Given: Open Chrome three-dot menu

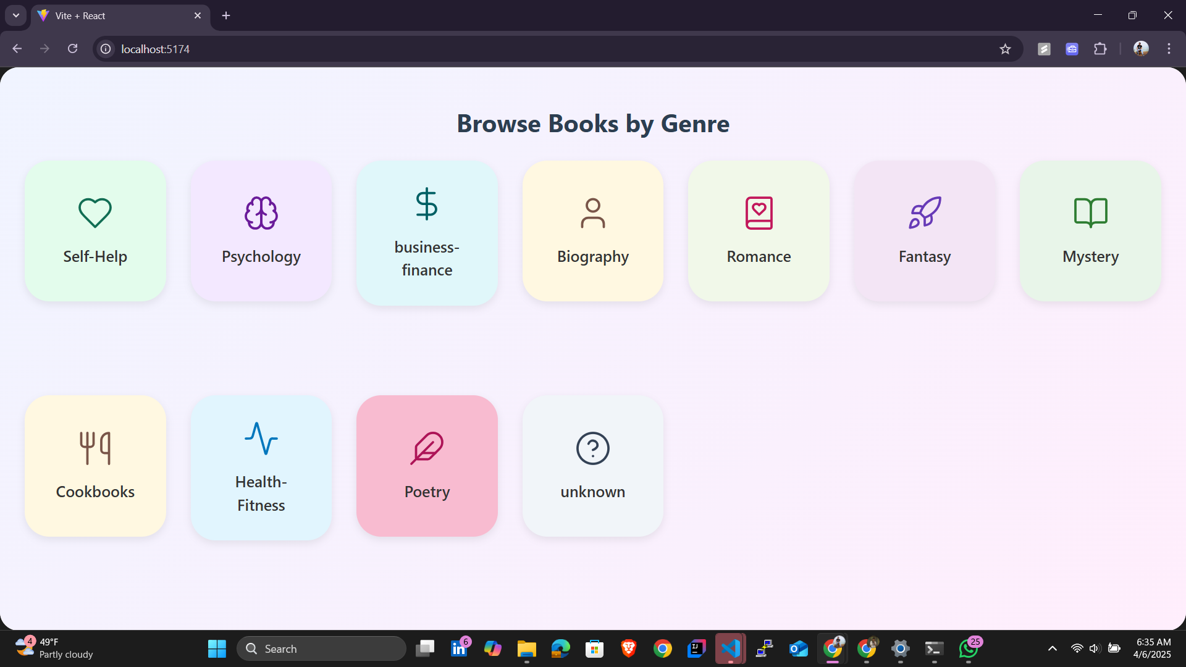Looking at the screenshot, I should click(1169, 49).
